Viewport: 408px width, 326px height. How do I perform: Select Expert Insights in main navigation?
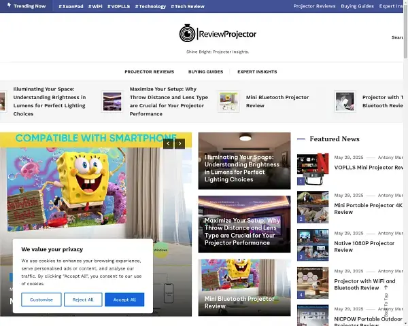coord(257,71)
